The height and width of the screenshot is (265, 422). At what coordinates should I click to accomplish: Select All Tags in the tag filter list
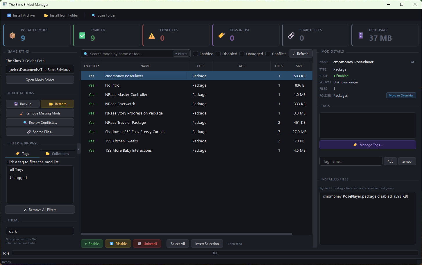coord(40,170)
